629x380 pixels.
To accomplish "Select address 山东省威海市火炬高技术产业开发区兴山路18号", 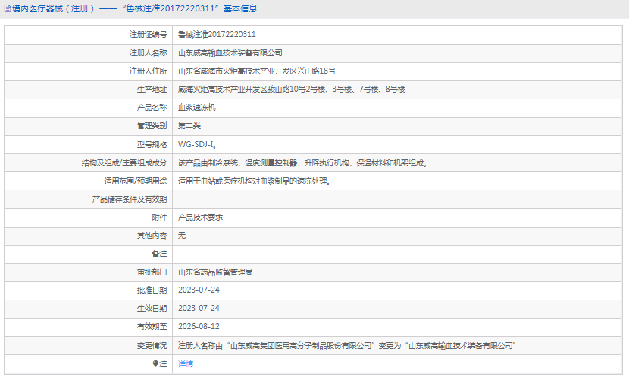I will tap(257, 71).
